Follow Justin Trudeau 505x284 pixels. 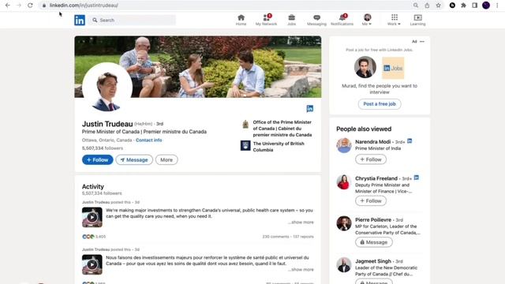[98, 159]
